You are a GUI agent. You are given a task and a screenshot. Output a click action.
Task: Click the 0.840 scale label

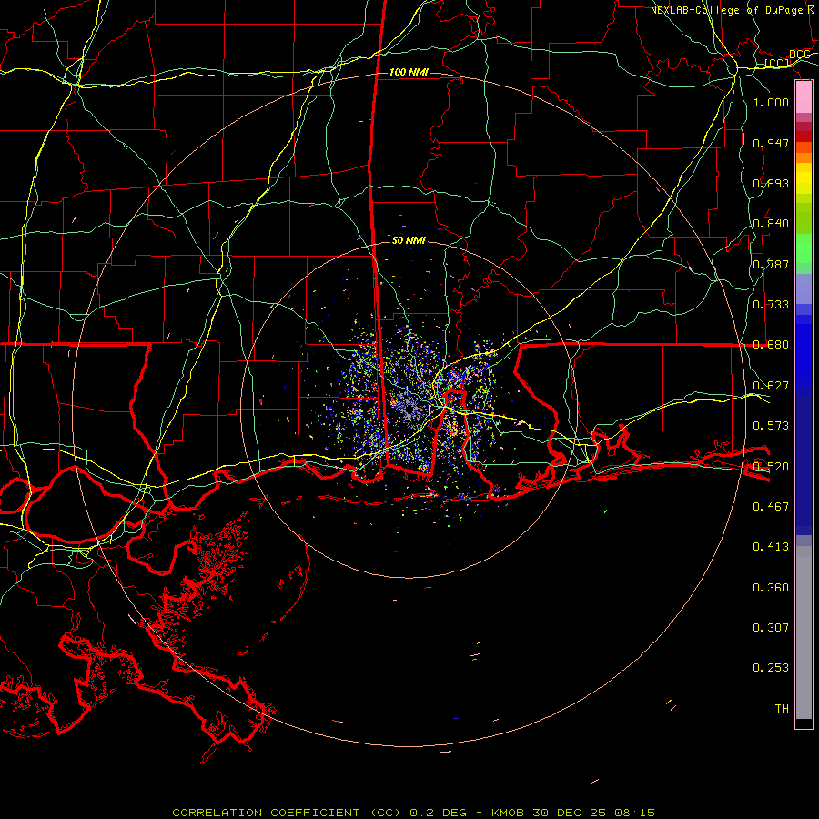[771, 224]
